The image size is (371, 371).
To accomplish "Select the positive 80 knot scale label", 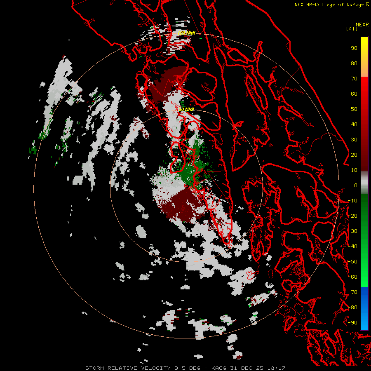I will tap(354, 63).
